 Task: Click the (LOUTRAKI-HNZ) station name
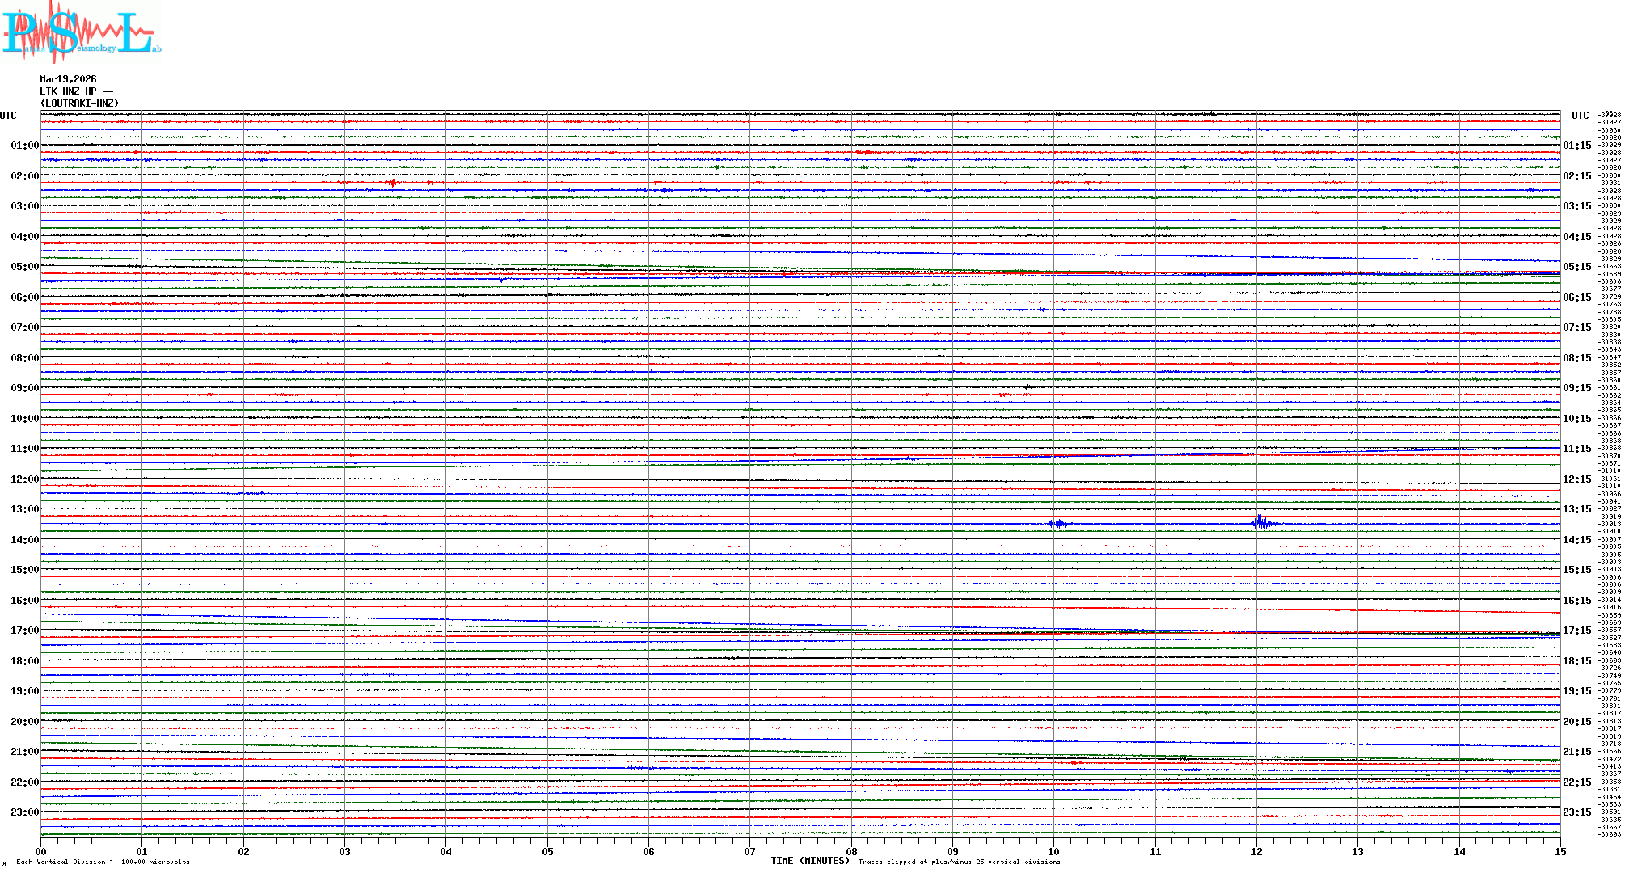coord(79,103)
